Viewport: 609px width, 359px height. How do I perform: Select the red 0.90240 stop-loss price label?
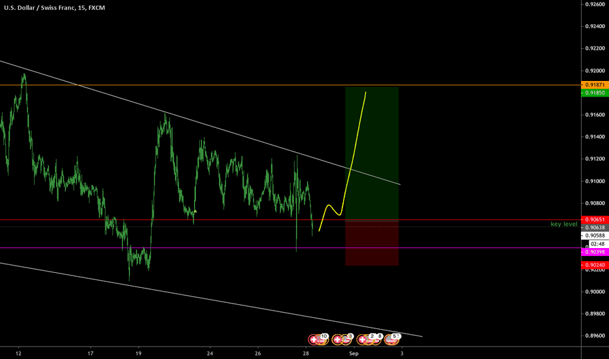[595, 265]
